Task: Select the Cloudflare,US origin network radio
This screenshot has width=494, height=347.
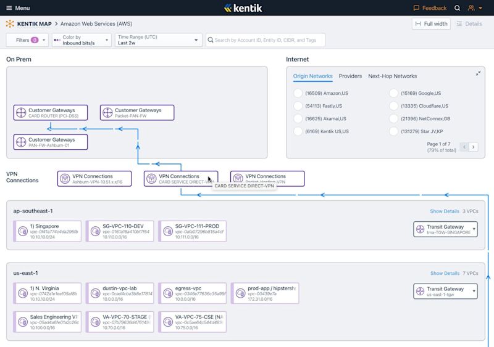Action: click(393, 106)
